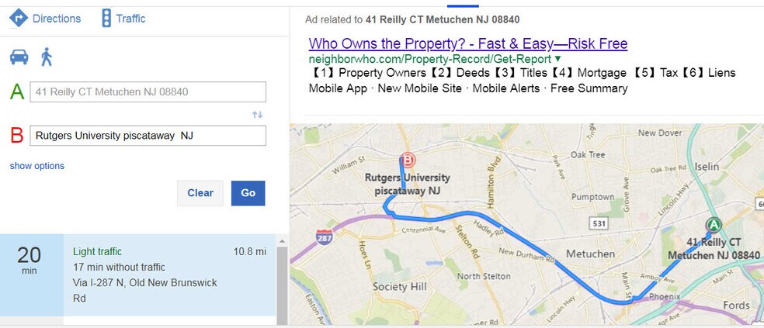
Task: Click the green A start marker on map
Action: coord(714,225)
